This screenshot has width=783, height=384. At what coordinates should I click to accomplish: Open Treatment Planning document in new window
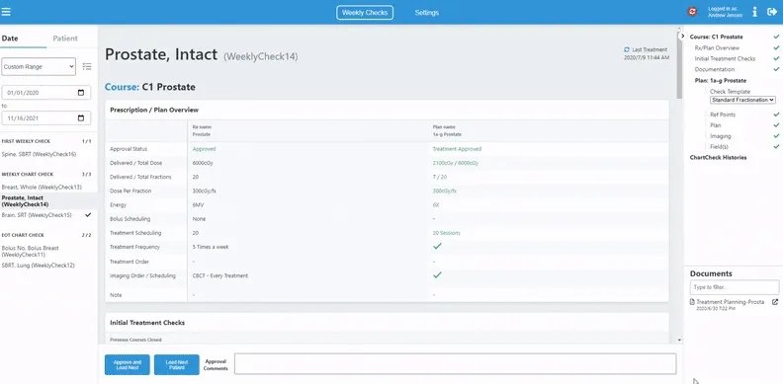tap(775, 302)
